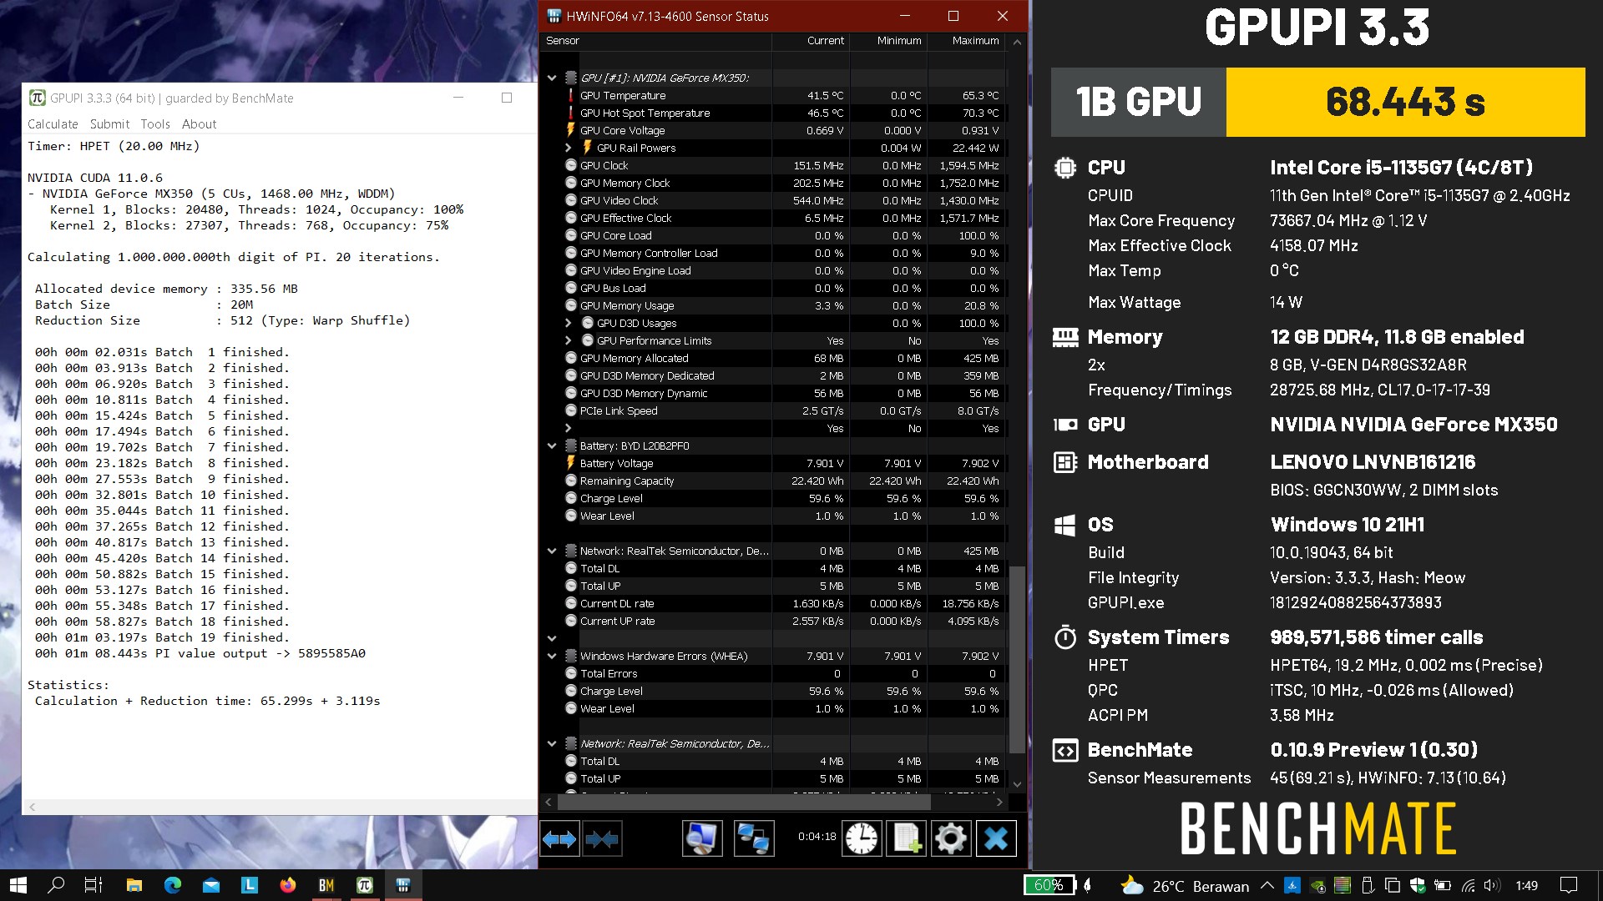Click HWiNFO vertical scrollbar thumb
This screenshot has height=901, width=1603.
pyautogui.click(x=1017, y=659)
